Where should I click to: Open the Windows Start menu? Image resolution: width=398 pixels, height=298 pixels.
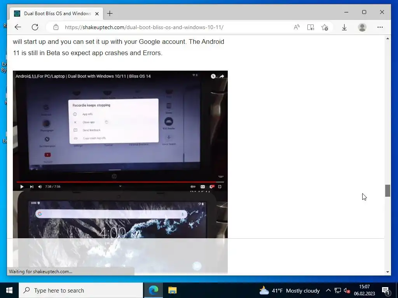[x=9, y=290]
